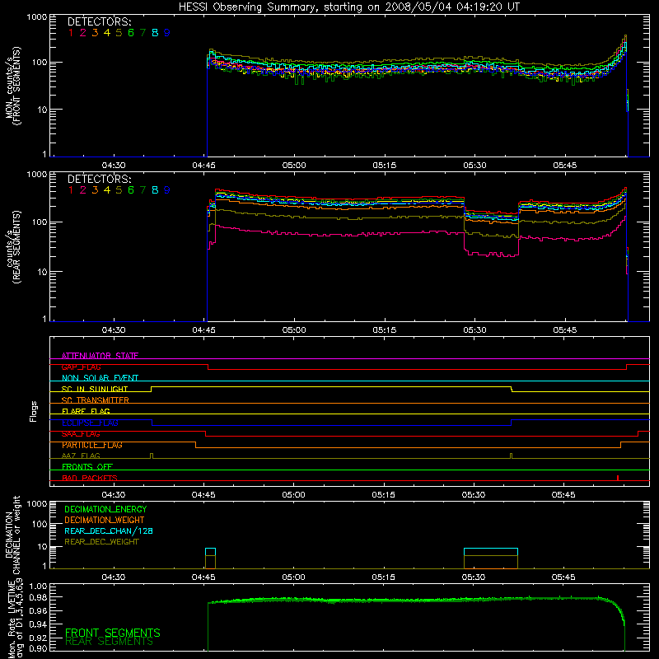
Task: Select 'DETECTORS:' label in rear segments panel
Action: coord(100,180)
